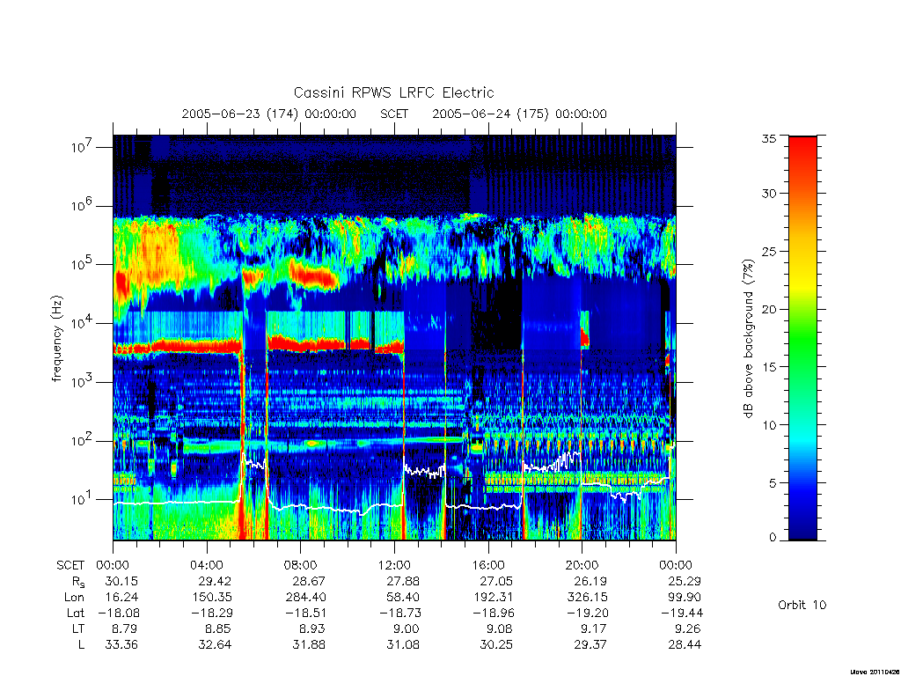Click the colorbar tick label "0"

tap(773, 538)
